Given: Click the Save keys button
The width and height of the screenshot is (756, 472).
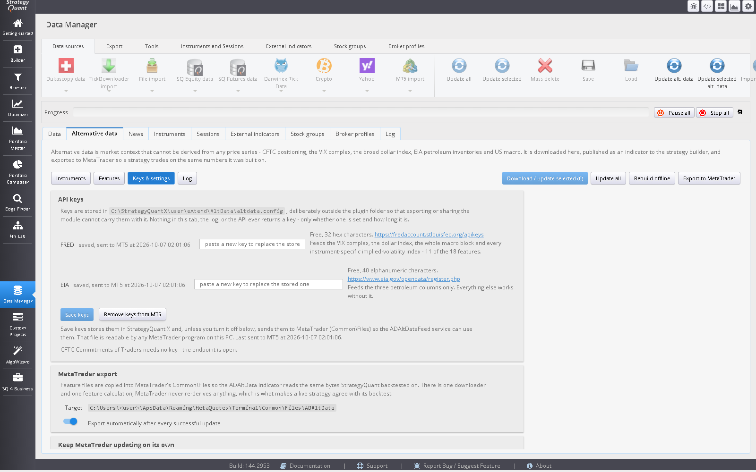Looking at the screenshot, I should pos(77,315).
